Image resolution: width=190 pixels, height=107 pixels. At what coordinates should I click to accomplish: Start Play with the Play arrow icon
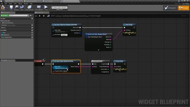pyautogui.click(x=46, y=7)
